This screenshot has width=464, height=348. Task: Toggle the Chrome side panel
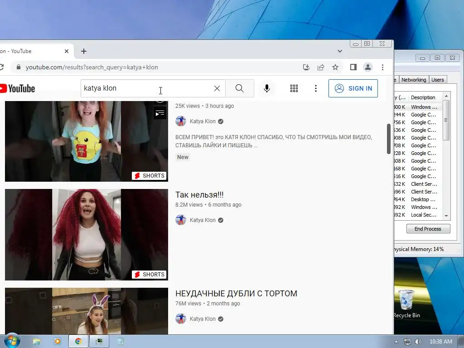[x=353, y=67]
